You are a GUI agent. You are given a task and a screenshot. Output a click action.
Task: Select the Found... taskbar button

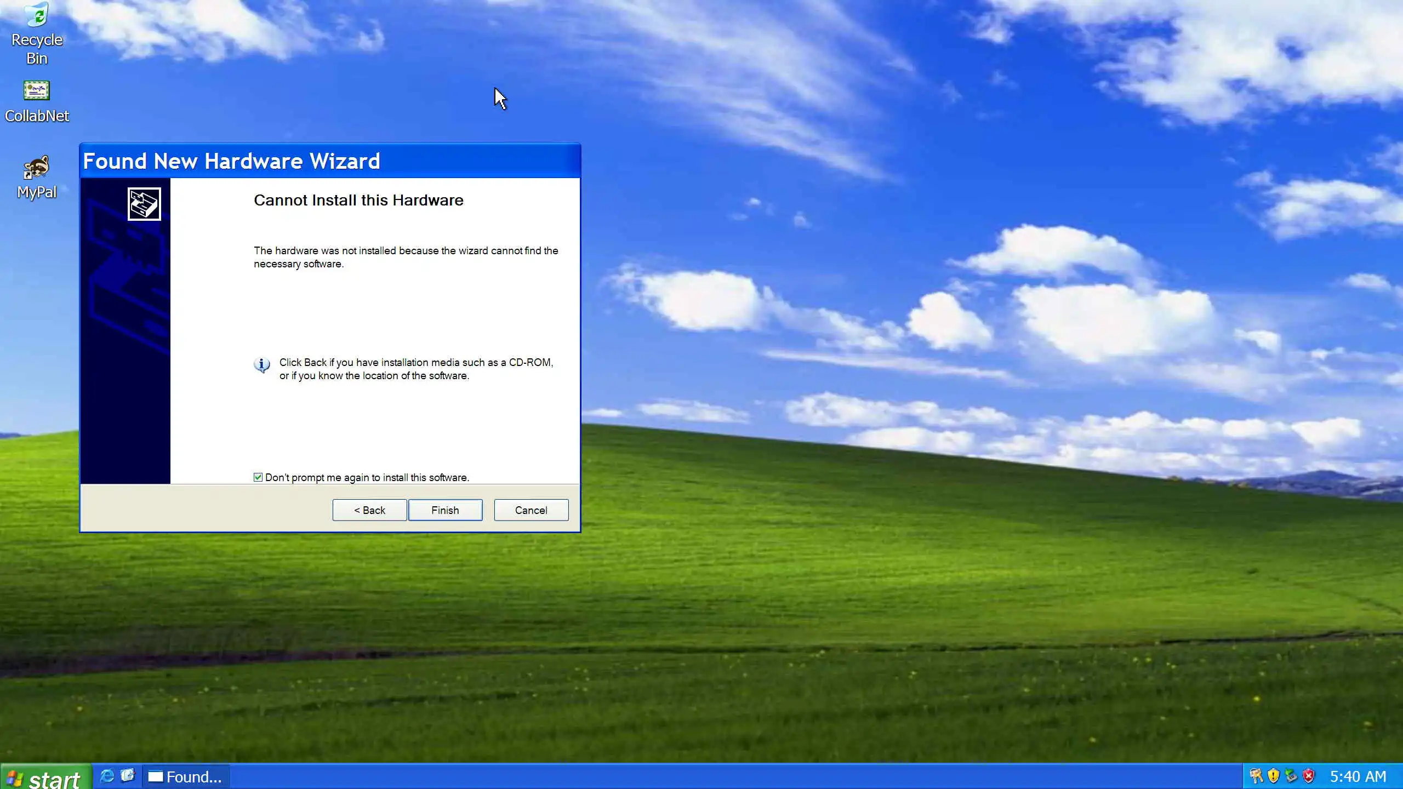186,777
